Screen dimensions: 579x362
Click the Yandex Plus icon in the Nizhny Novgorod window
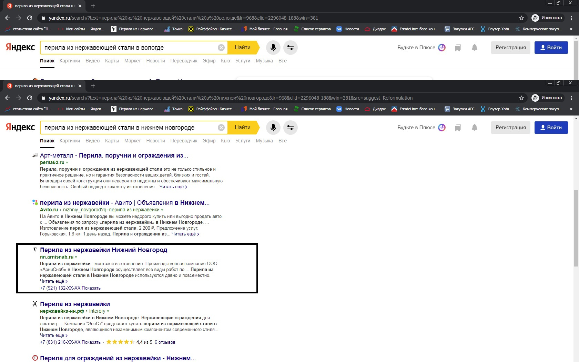click(442, 128)
